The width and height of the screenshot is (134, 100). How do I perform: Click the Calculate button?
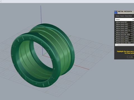pos(130,57)
